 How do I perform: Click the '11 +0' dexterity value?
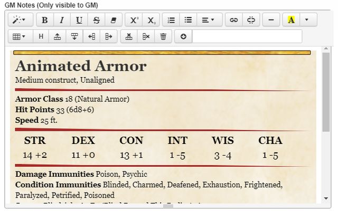(83, 155)
